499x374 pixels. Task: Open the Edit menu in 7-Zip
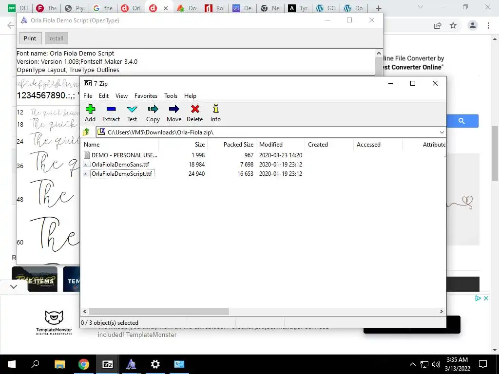pos(103,96)
